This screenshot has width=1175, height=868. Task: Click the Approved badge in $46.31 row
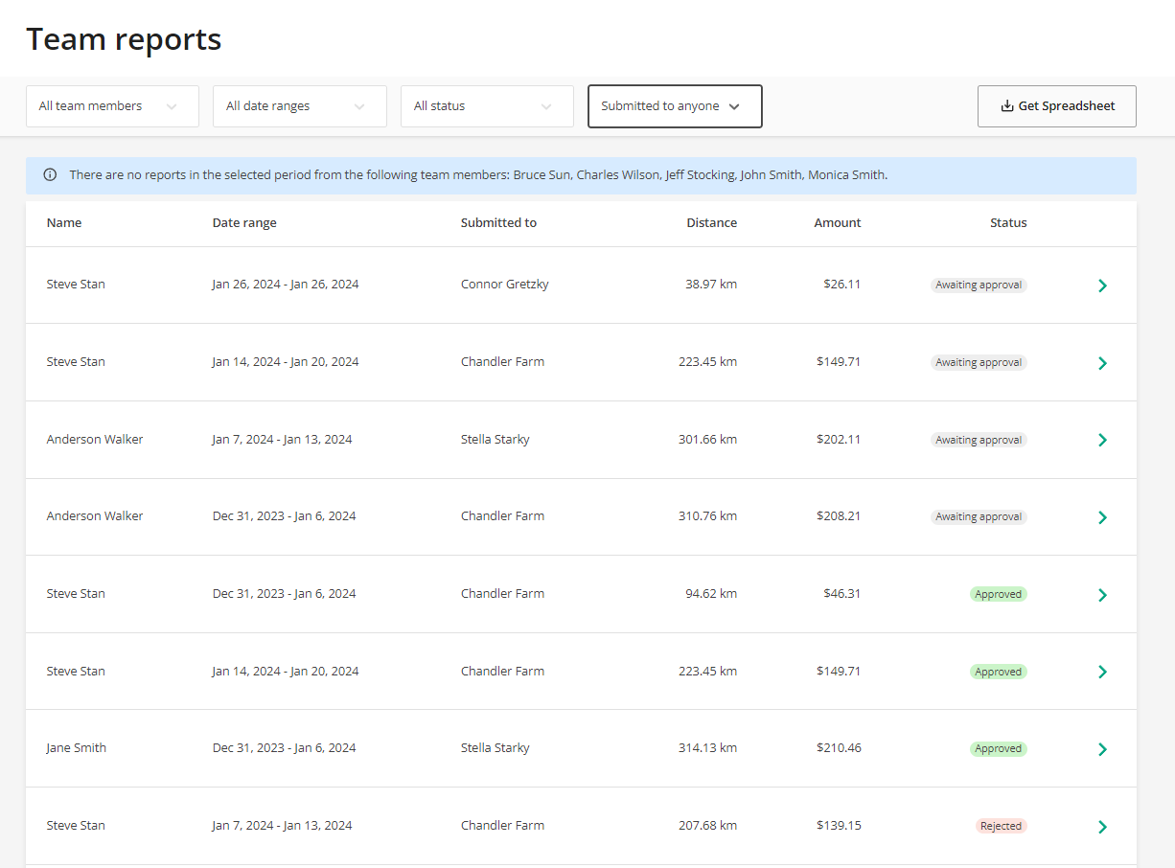click(999, 594)
